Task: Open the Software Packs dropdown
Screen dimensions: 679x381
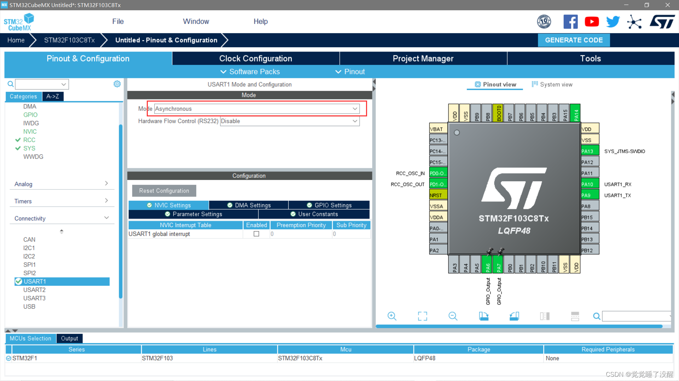Action: [250, 72]
